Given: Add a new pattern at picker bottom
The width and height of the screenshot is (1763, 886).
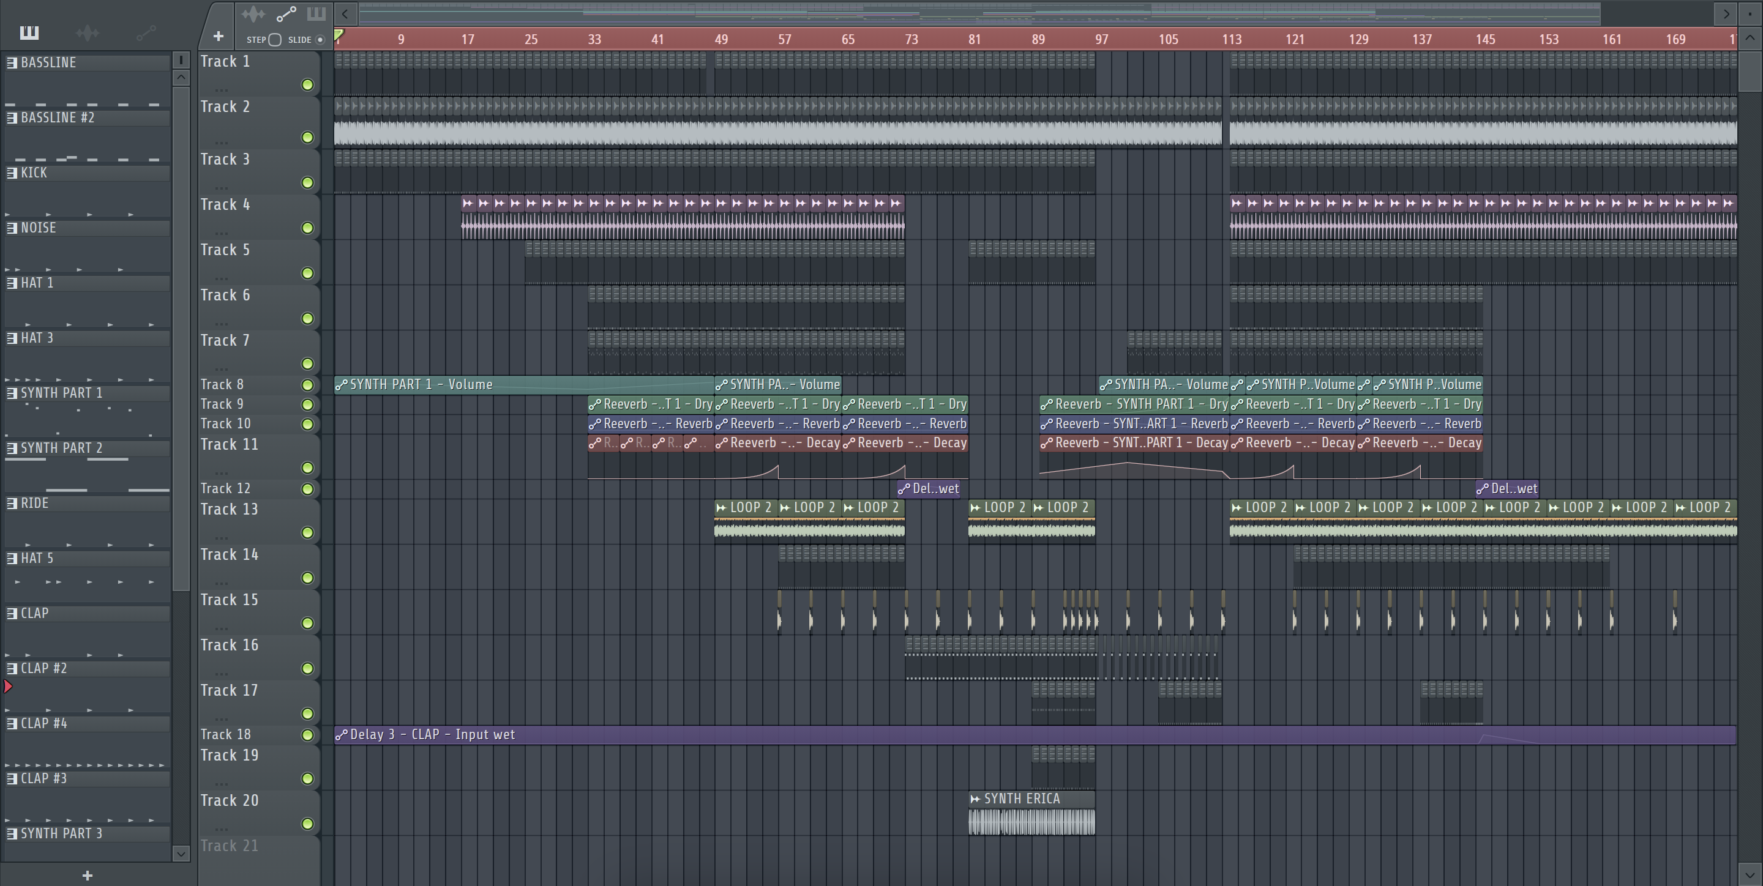Looking at the screenshot, I should pyautogui.click(x=87, y=875).
